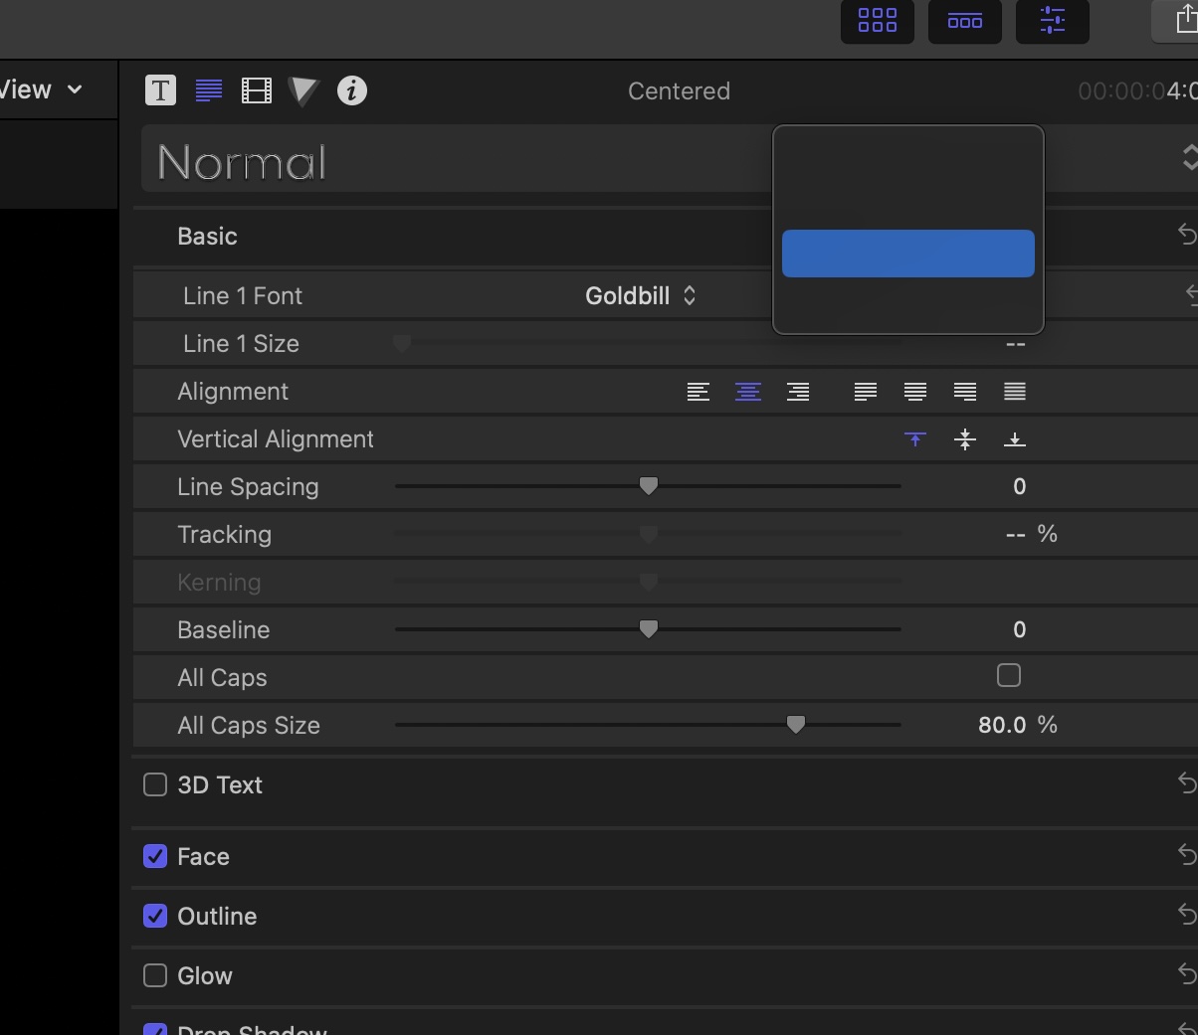Set vertical alignment to middle
This screenshot has height=1035, width=1198.
(x=965, y=439)
